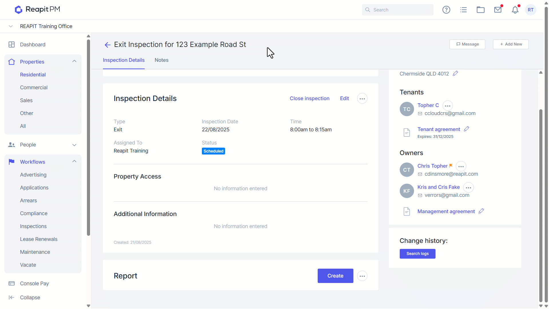The width and height of the screenshot is (549, 309).
Task: Click the Edit link for inspection details
Action: pos(345,98)
